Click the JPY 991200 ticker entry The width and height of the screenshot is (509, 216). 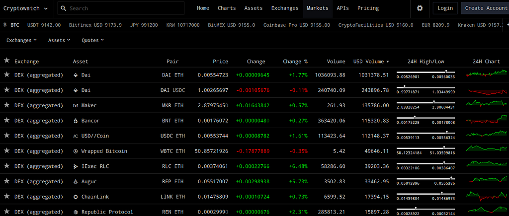click(x=144, y=25)
